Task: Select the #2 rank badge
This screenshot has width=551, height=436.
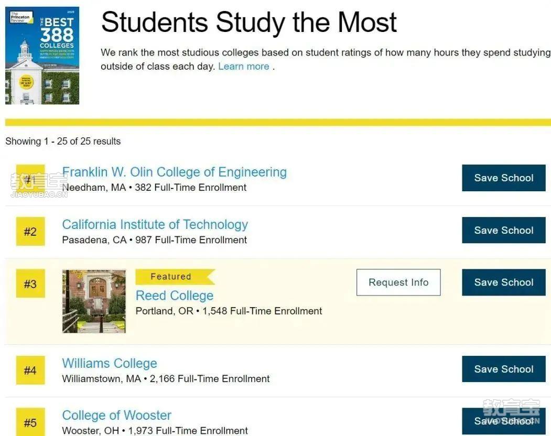Action: [x=30, y=231]
